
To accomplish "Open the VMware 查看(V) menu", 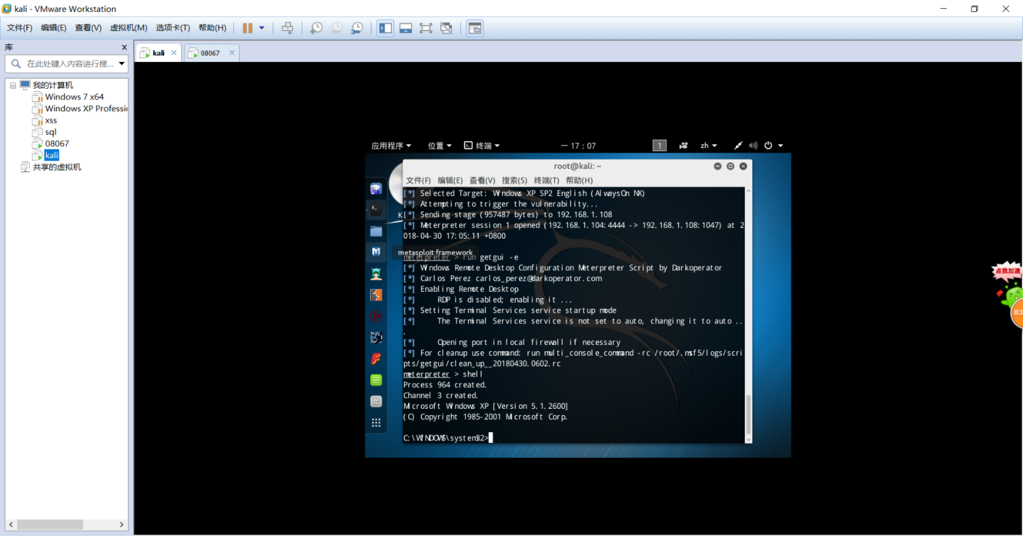I will [88, 28].
